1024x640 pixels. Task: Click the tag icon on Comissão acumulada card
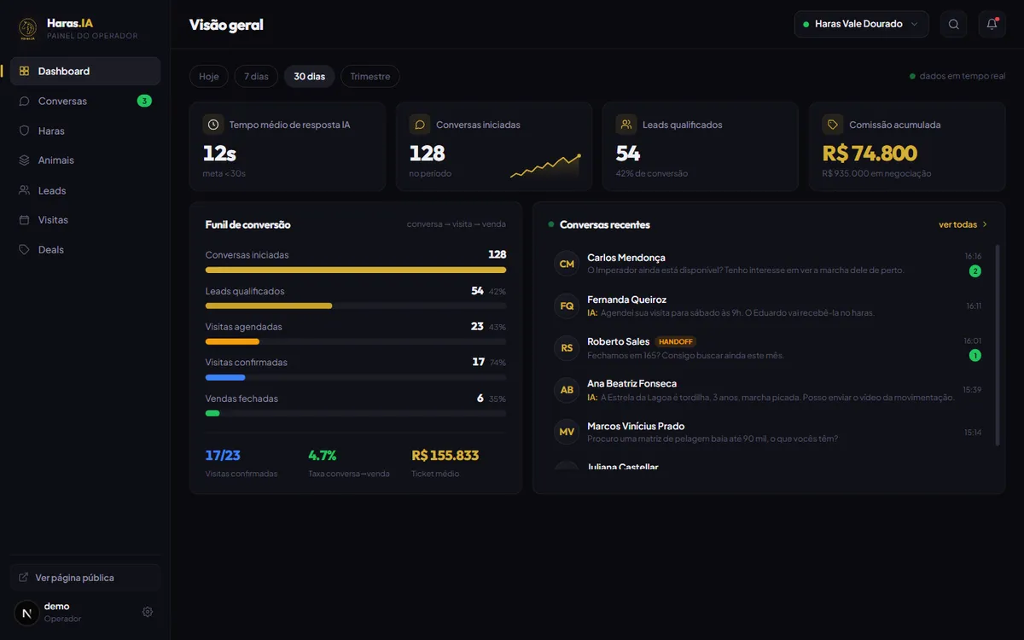coord(833,125)
